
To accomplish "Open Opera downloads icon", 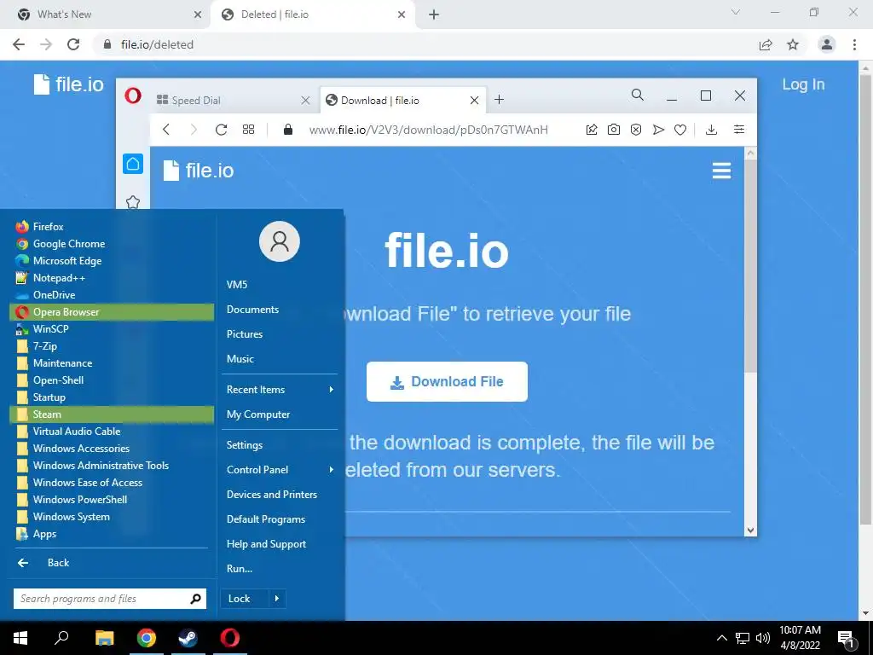I will 711,130.
